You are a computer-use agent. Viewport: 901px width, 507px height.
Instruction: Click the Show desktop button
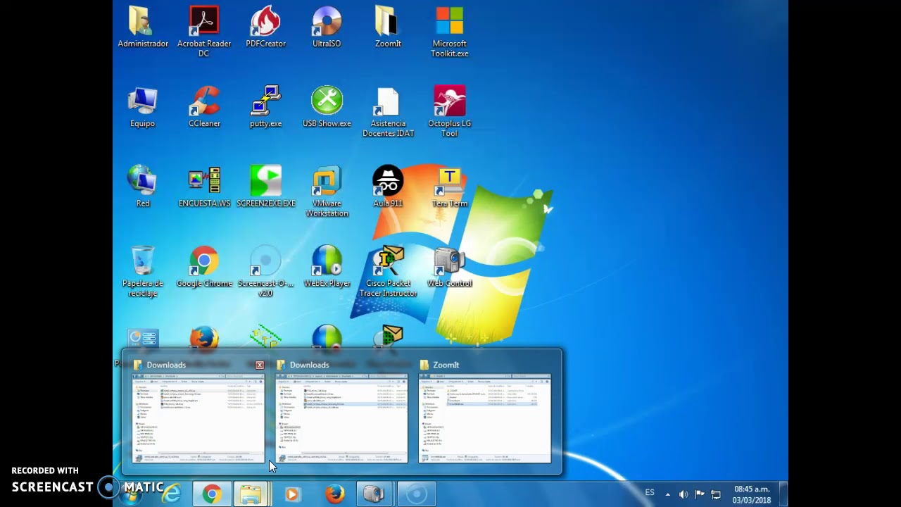tap(783, 494)
